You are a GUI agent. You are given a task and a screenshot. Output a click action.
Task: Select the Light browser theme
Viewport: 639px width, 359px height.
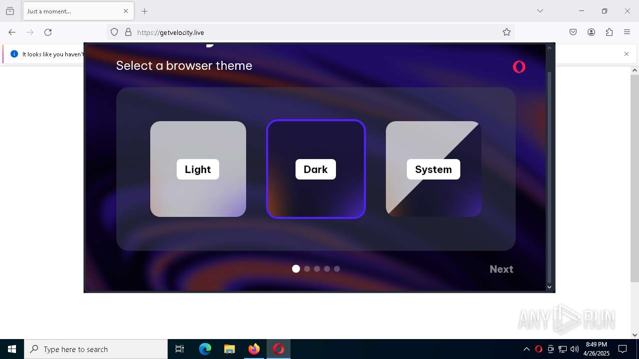(198, 169)
